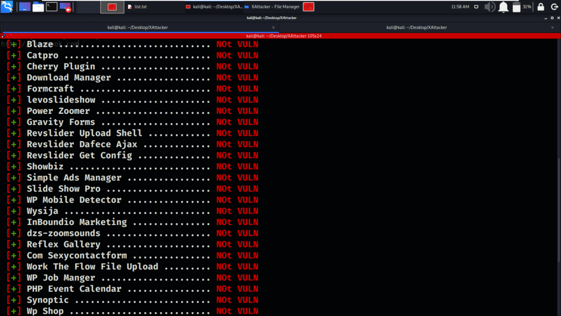Click the 'Cherry Plugin' output line

132,67
